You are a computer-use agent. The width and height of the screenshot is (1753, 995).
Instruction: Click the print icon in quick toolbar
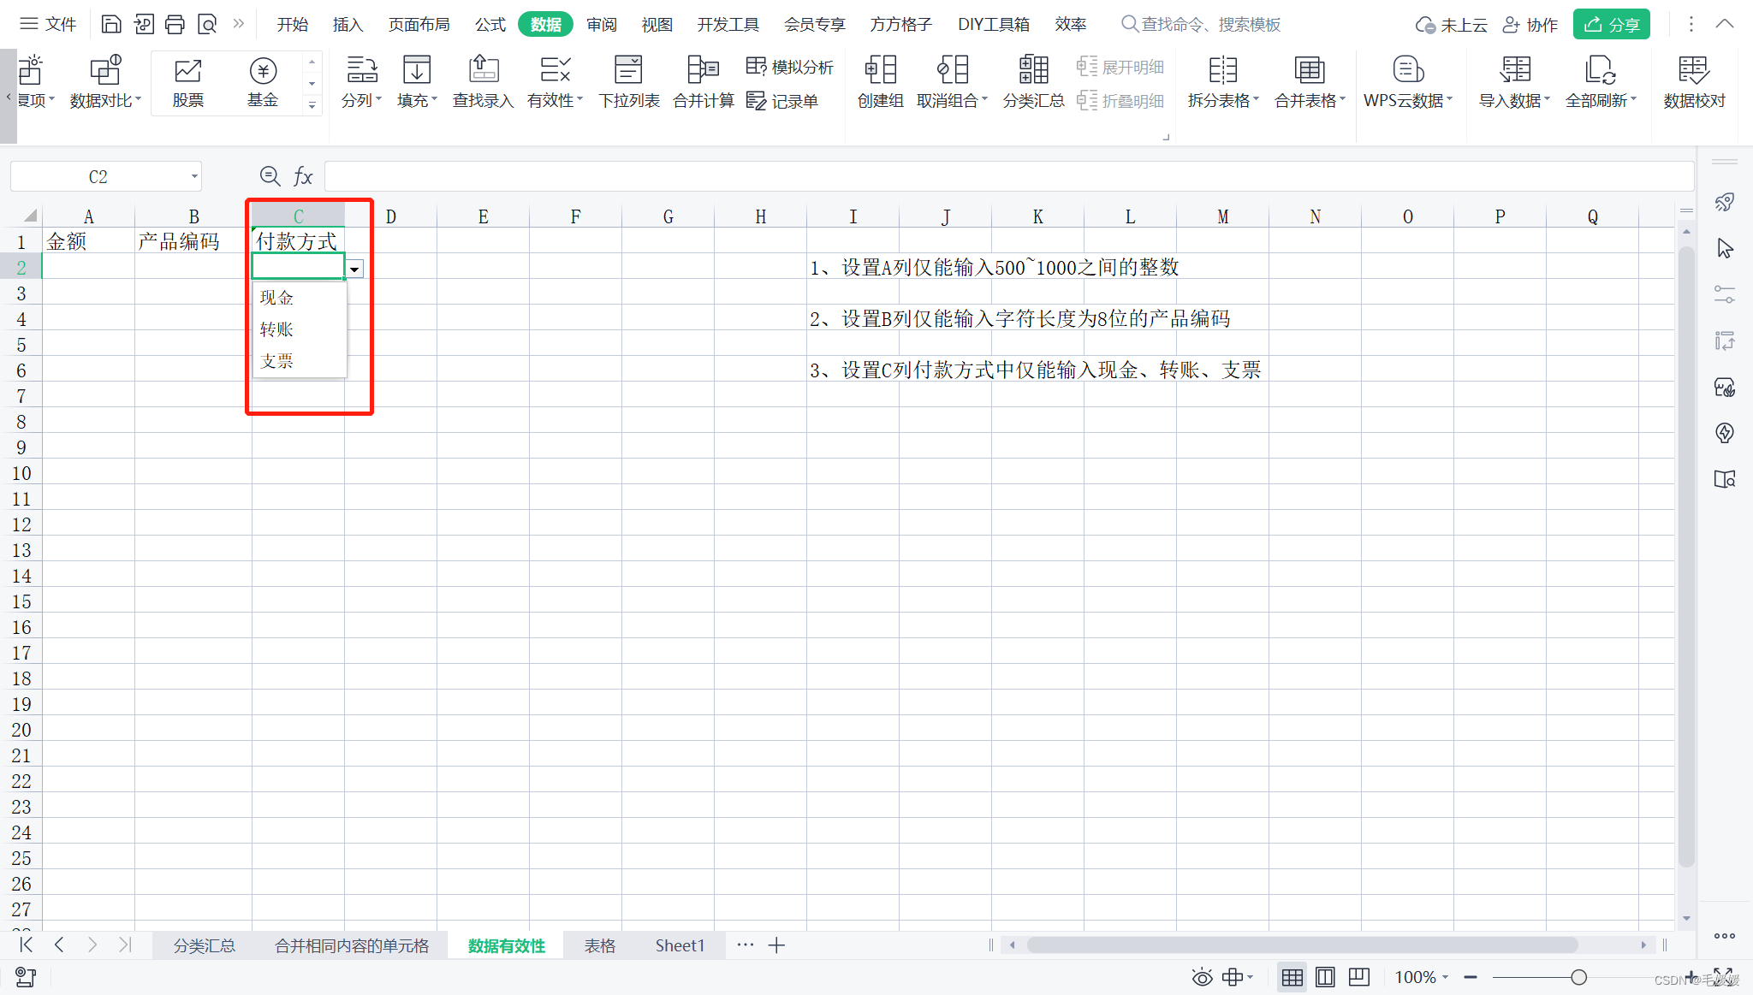[x=175, y=24]
